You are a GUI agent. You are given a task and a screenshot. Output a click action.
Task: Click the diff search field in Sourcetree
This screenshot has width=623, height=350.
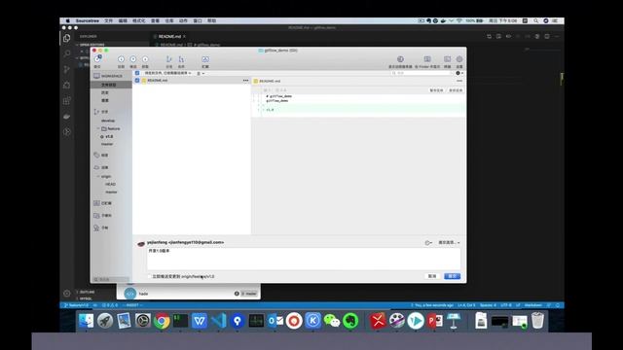421,73
